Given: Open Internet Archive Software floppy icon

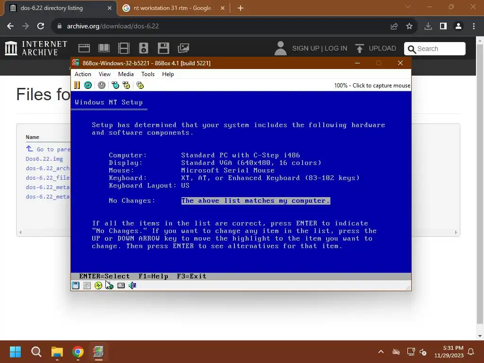Looking at the screenshot, I should click(x=163, y=48).
